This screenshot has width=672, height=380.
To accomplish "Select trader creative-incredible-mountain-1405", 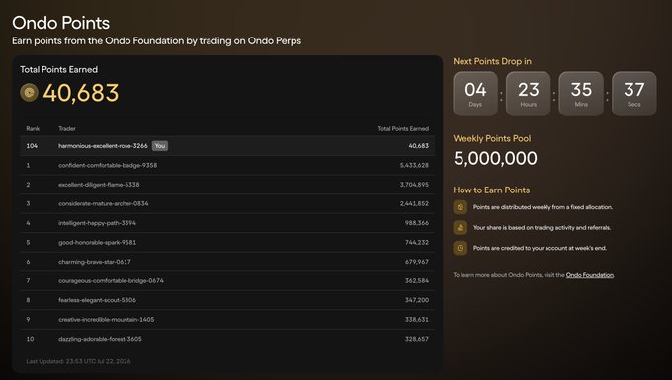I will 107,319.
